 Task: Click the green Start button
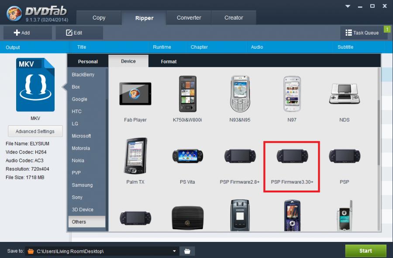pos(365,251)
